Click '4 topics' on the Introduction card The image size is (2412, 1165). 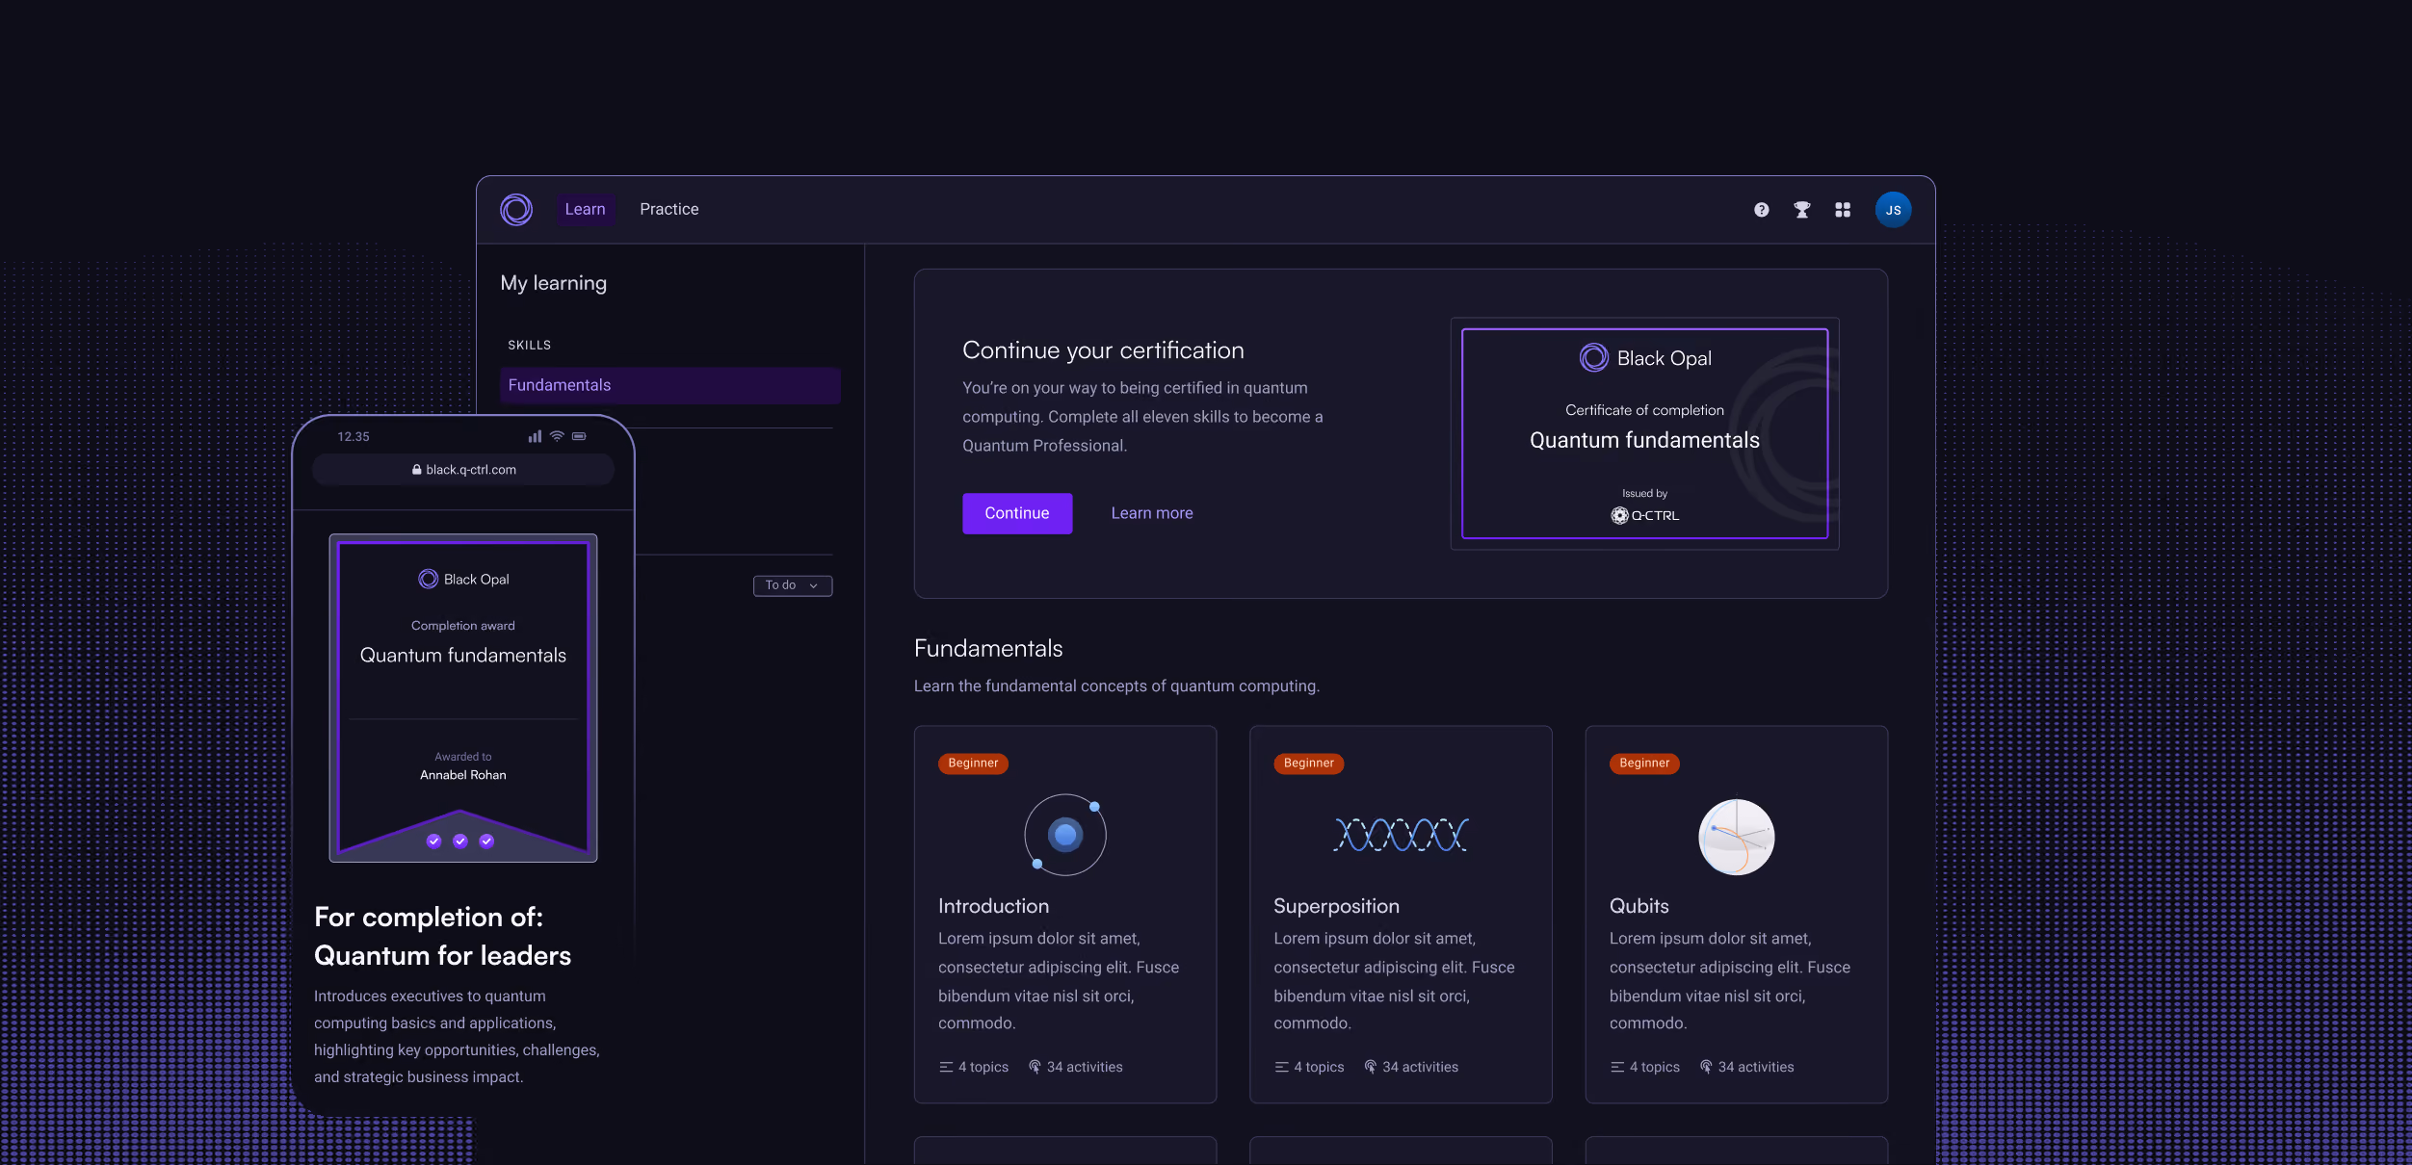[x=983, y=1067]
